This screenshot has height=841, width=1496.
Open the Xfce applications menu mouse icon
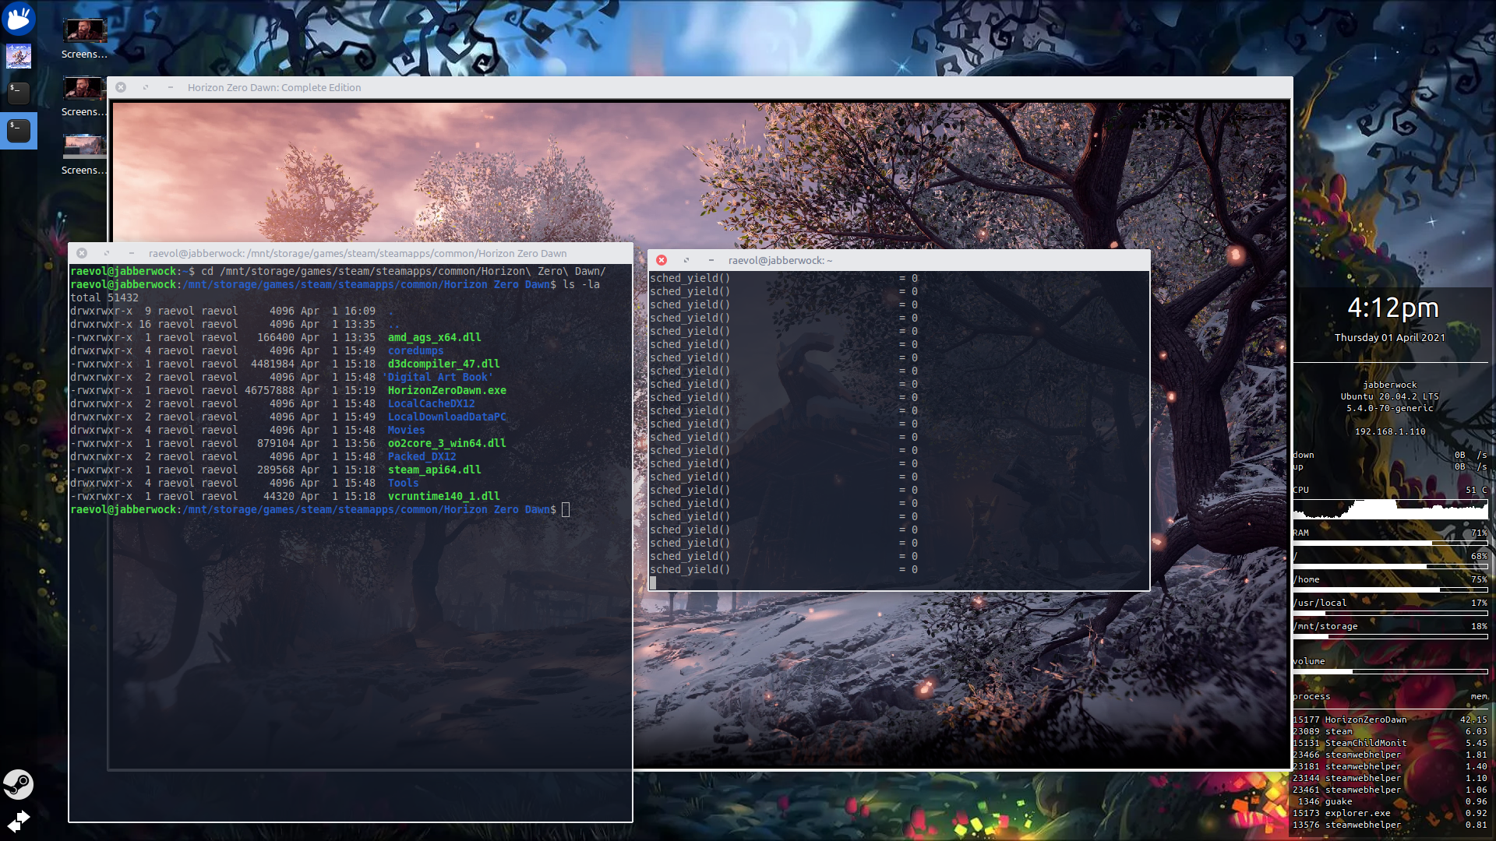tap(18, 19)
